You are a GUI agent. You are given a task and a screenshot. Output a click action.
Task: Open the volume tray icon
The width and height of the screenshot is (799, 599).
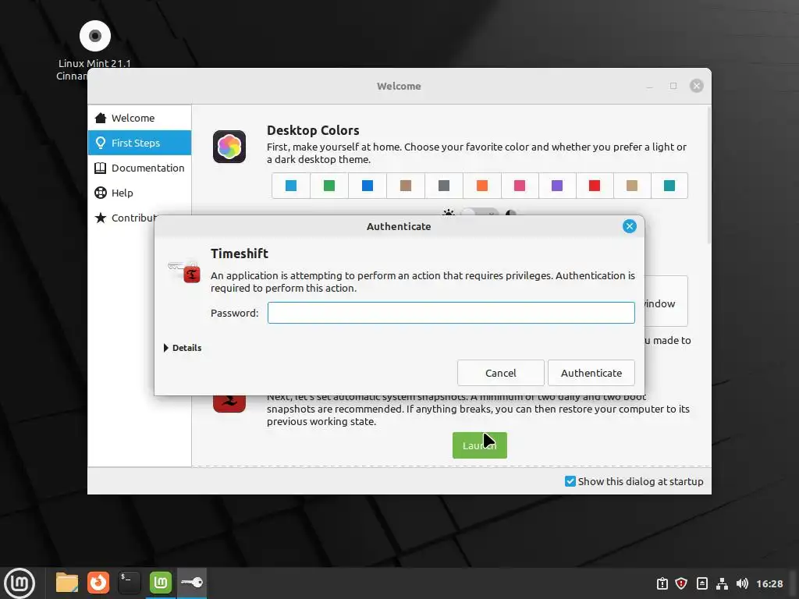point(742,583)
